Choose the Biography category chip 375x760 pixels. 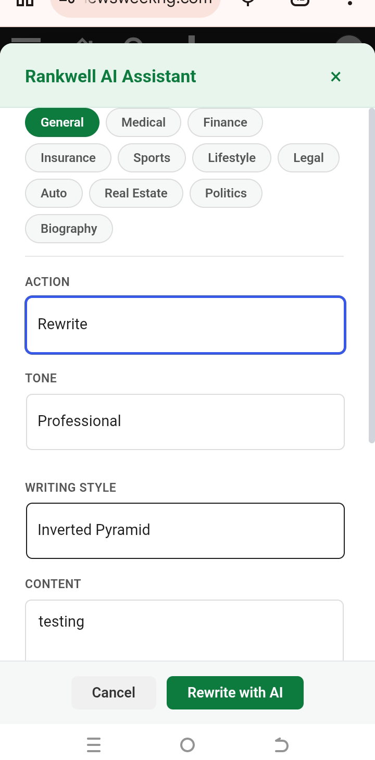69,229
